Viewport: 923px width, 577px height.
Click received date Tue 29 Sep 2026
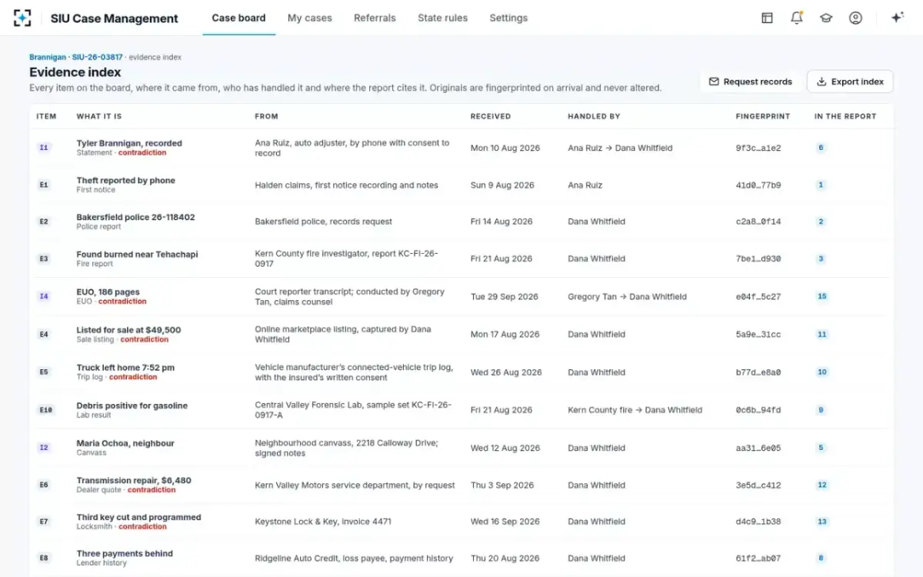pos(504,296)
